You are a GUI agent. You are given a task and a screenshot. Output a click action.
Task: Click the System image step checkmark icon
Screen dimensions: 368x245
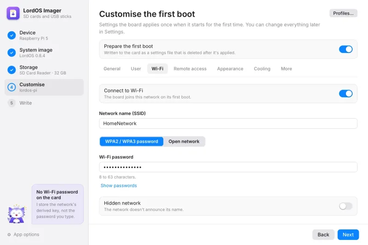click(11, 52)
